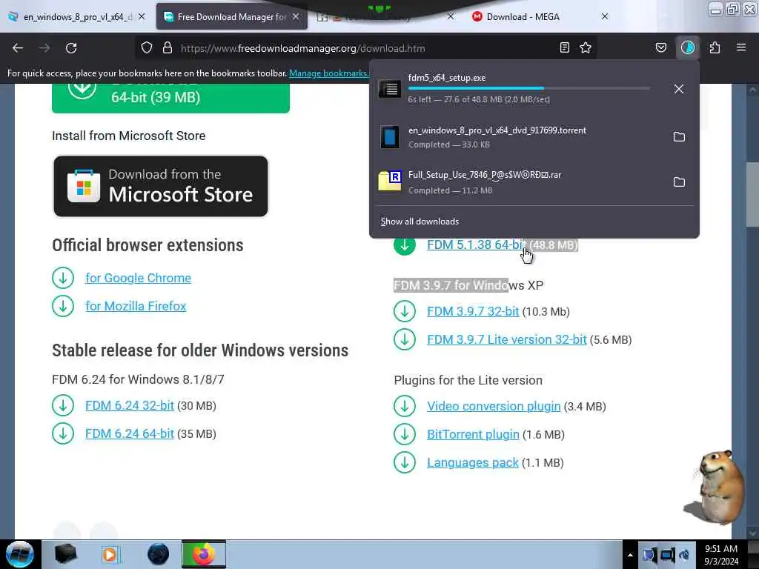Click the download arrow beside FDM 6.24 64-bit

(x=63, y=433)
